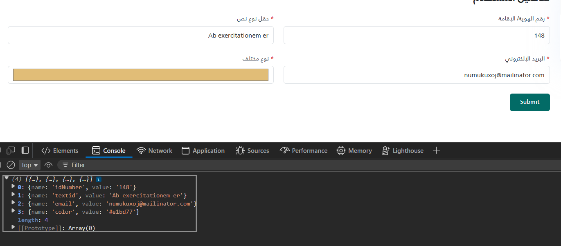Toggle the device emulation icon
This screenshot has width=561, height=246.
(11, 150)
